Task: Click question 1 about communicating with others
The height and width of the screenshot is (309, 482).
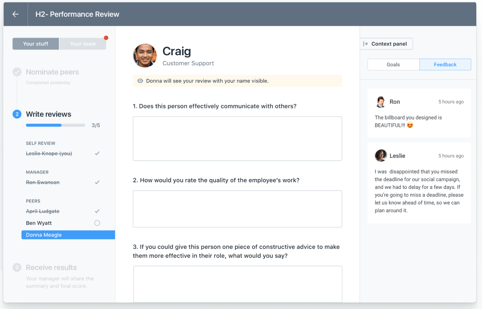Action: [x=215, y=106]
